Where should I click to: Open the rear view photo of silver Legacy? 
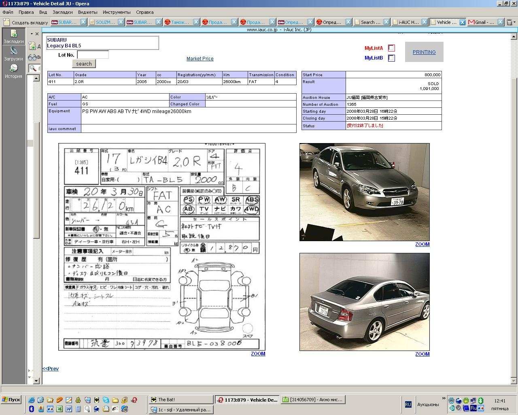[365, 302]
